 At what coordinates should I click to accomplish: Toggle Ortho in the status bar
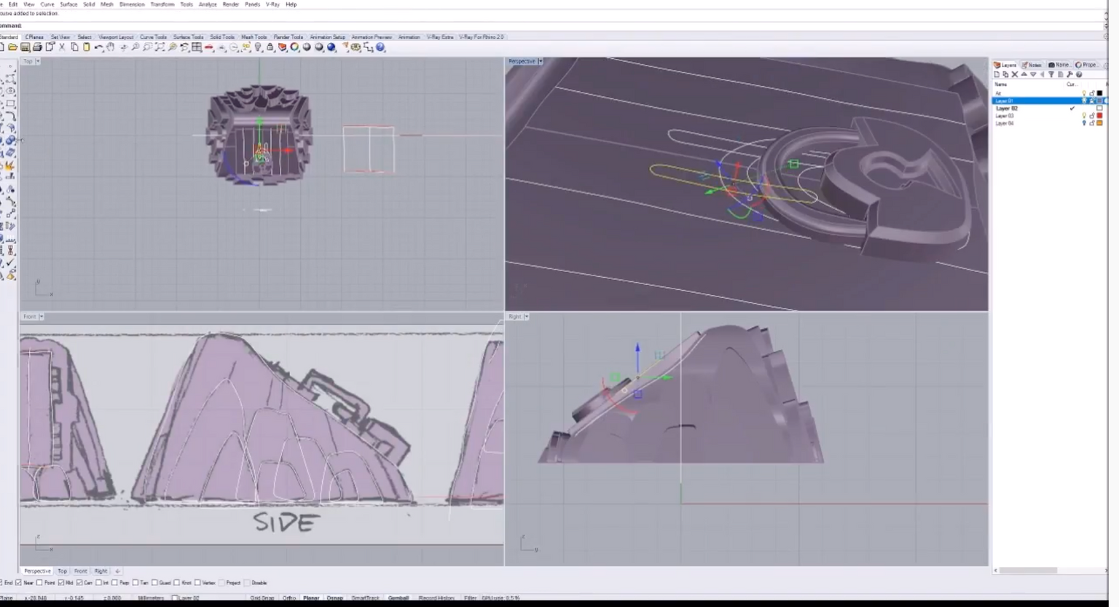289,598
